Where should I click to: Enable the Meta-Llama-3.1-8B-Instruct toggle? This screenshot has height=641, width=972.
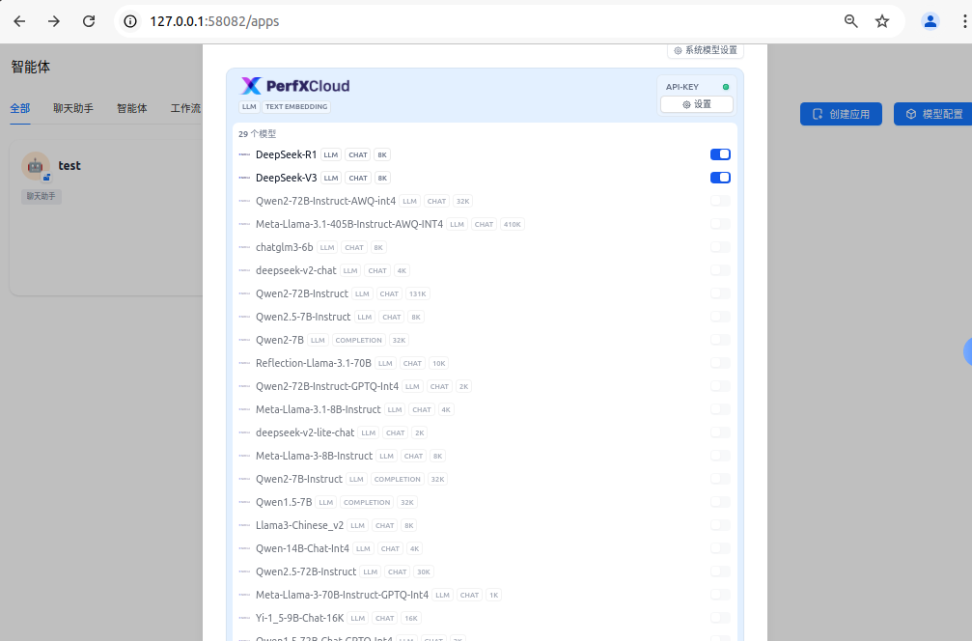[x=720, y=409]
